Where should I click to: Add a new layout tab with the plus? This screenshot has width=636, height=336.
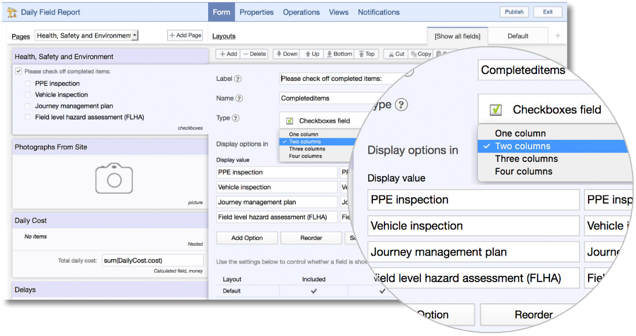558,36
